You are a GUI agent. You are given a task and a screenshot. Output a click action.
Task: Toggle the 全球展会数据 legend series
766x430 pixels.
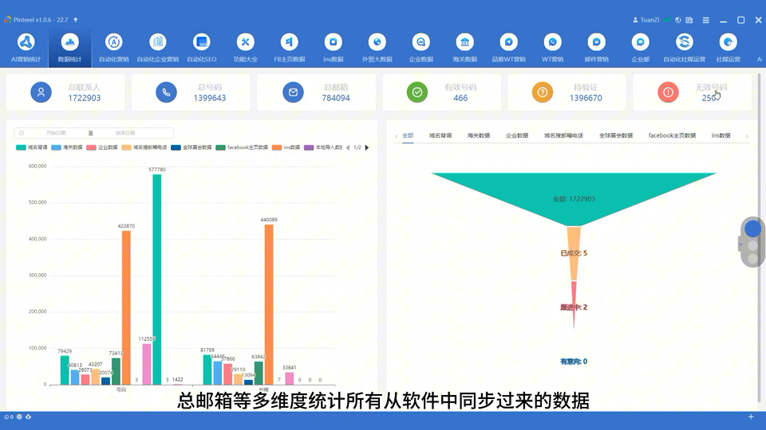pyautogui.click(x=191, y=147)
